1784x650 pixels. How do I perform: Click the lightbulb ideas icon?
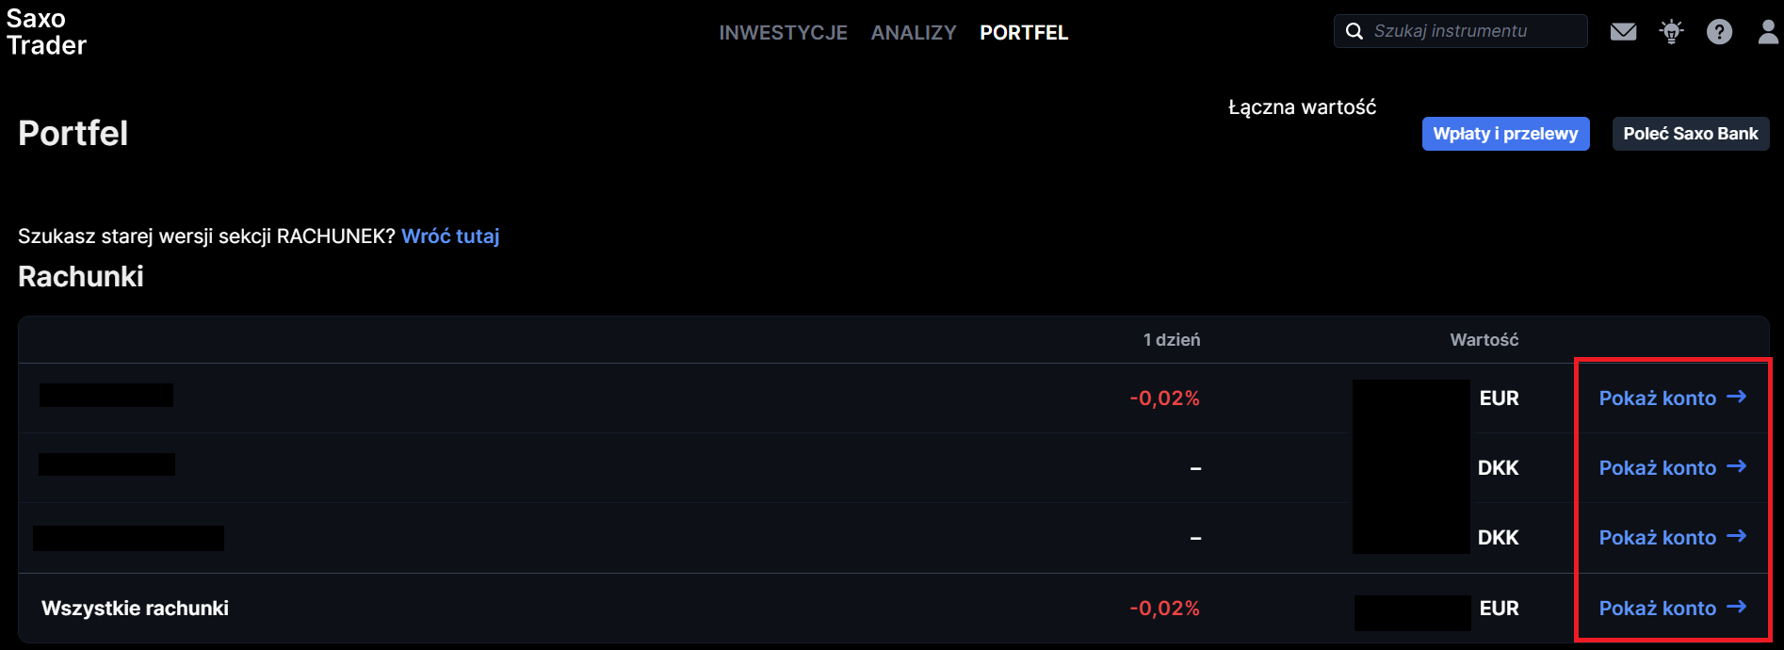pos(1671,32)
